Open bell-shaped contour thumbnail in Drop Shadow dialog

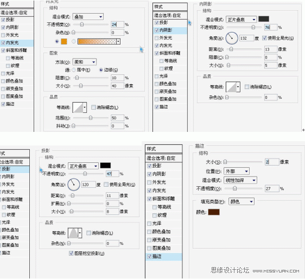[x=73, y=233]
